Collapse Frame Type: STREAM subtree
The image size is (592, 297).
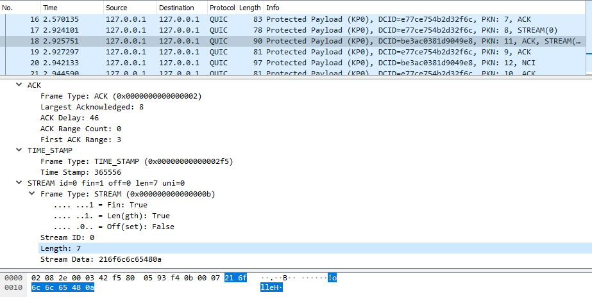click(32, 194)
